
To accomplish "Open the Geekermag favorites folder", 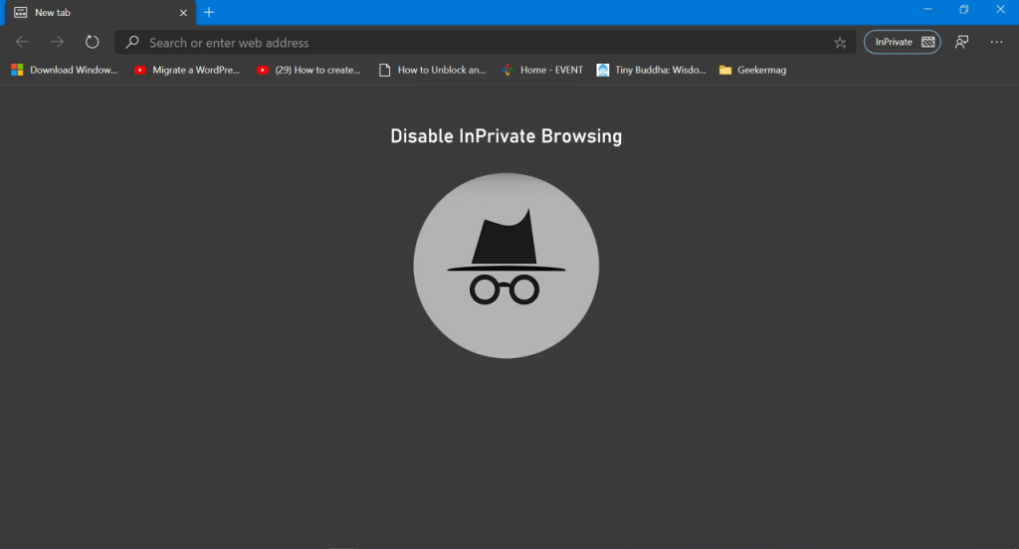I will tap(752, 71).
